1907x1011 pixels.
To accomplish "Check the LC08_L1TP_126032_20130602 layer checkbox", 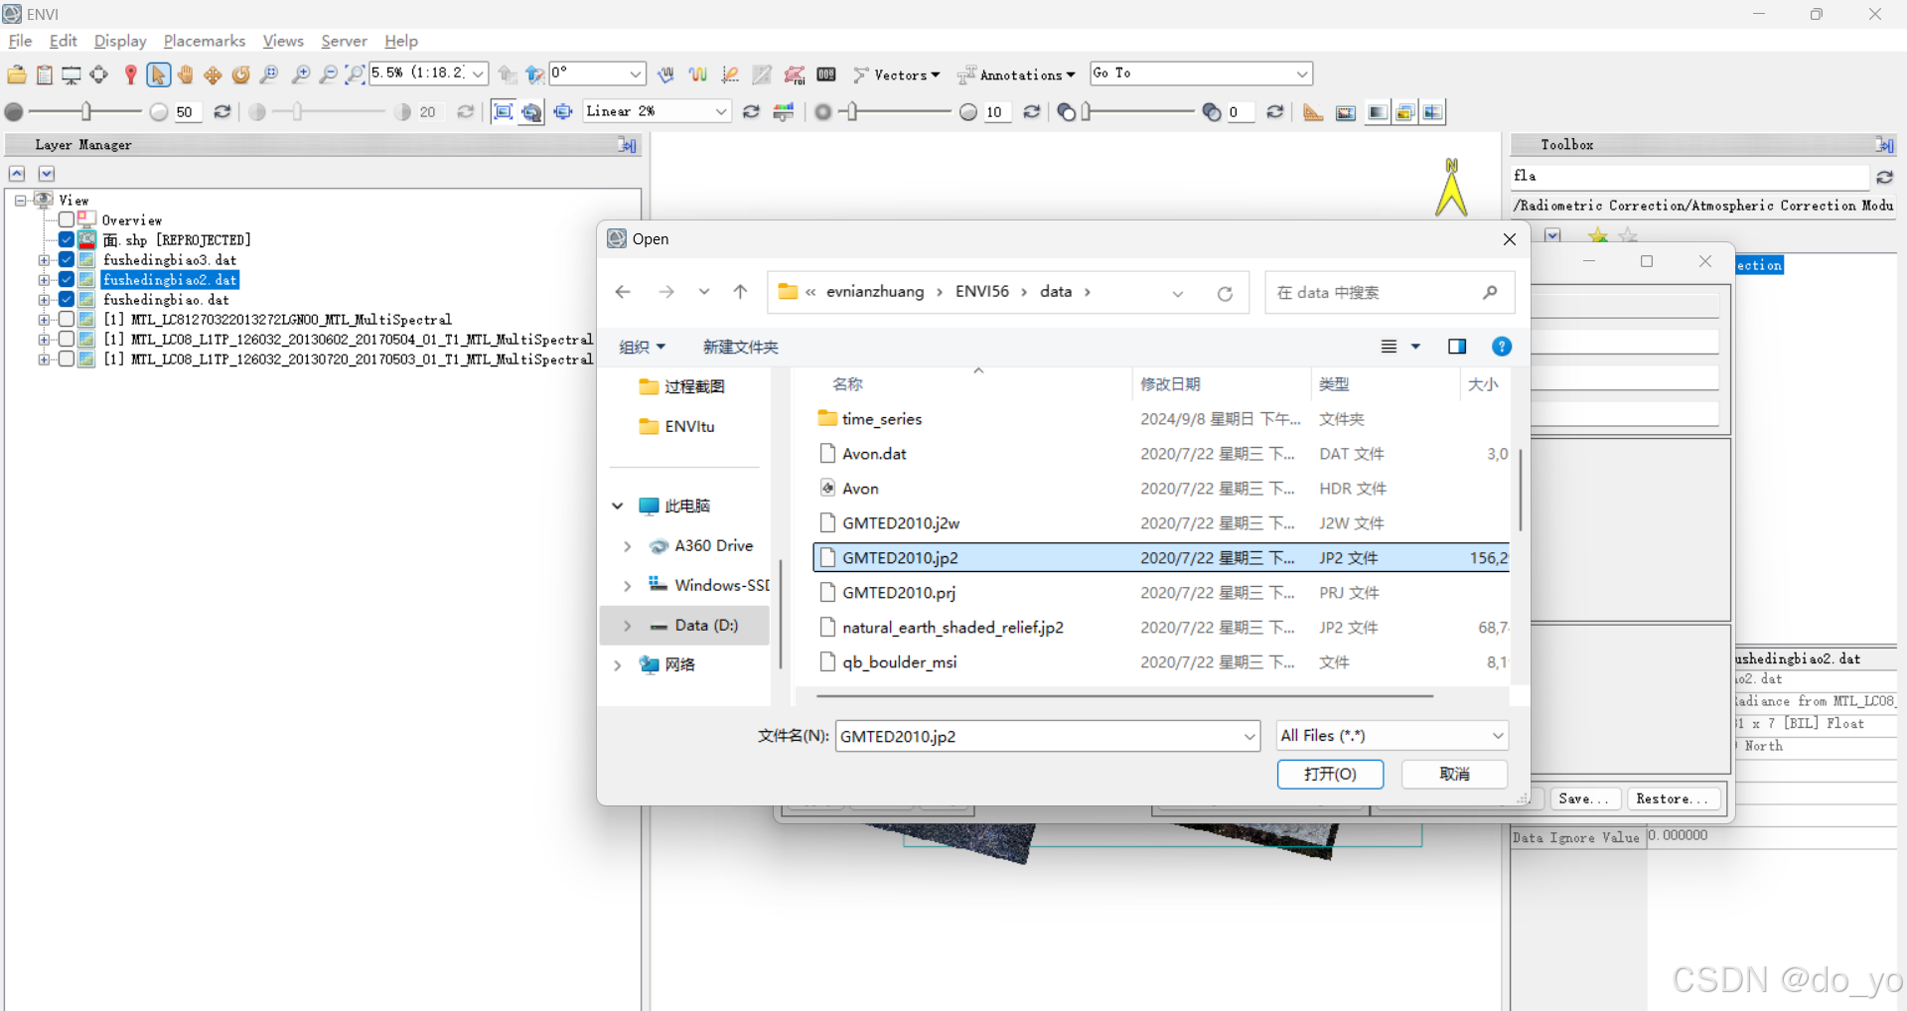I will pos(67,339).
